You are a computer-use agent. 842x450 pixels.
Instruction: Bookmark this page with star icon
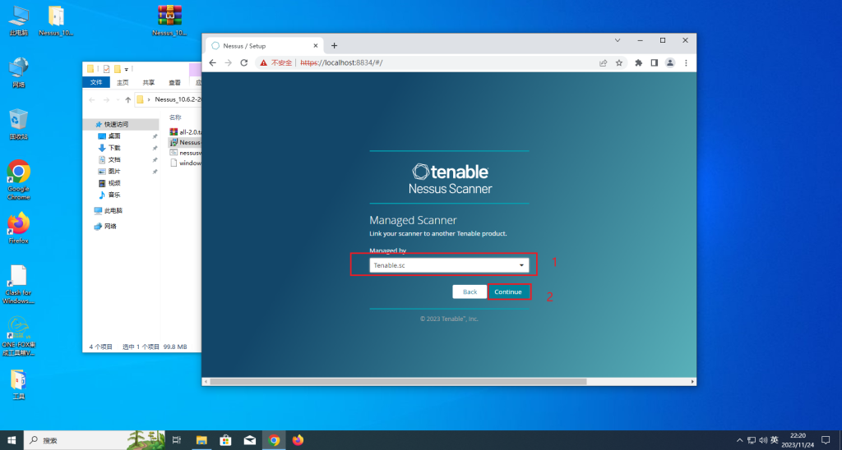(619, 62)
